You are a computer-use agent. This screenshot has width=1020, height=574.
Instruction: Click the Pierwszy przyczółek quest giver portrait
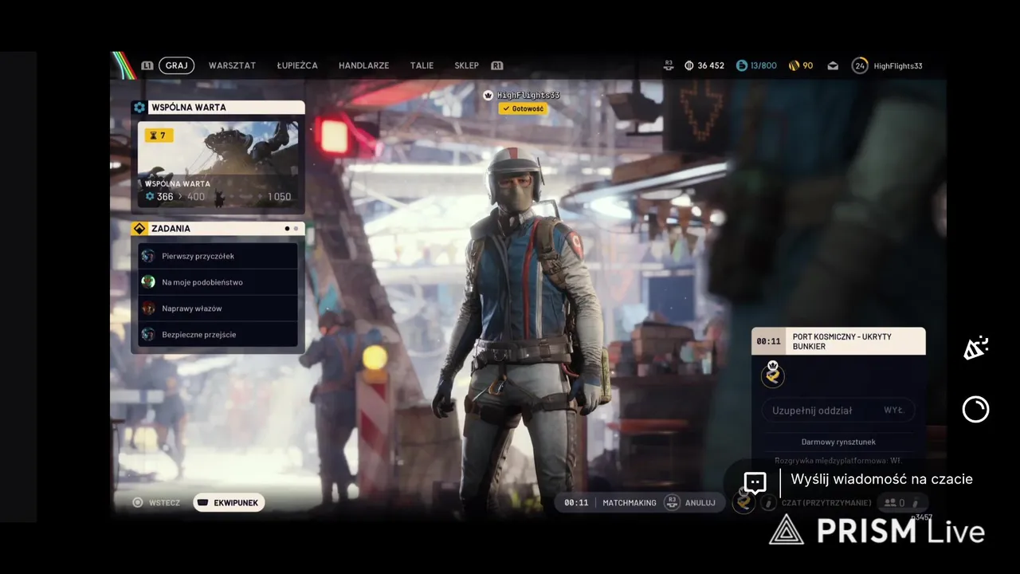(x=148, y=256)
